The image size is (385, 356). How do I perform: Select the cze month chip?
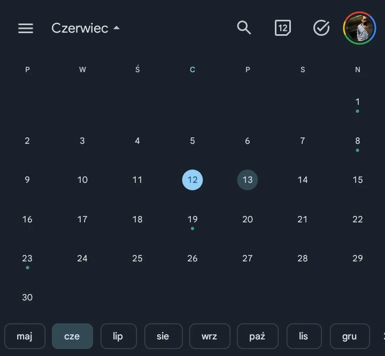tap(72, 336)
